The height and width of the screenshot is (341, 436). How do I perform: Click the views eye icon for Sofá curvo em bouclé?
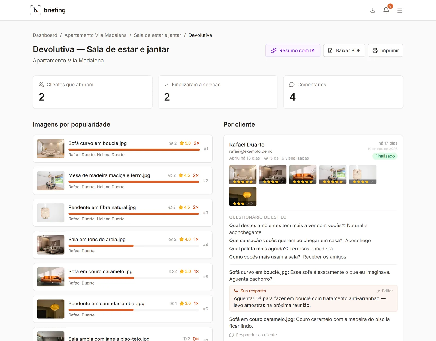coord(171,143)
